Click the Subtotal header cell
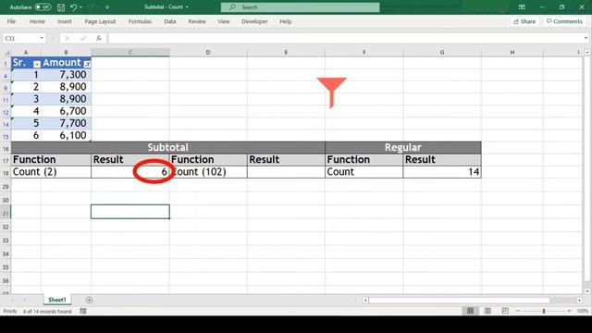The height and width of the screenshot is (333, 592). (168, 147)
